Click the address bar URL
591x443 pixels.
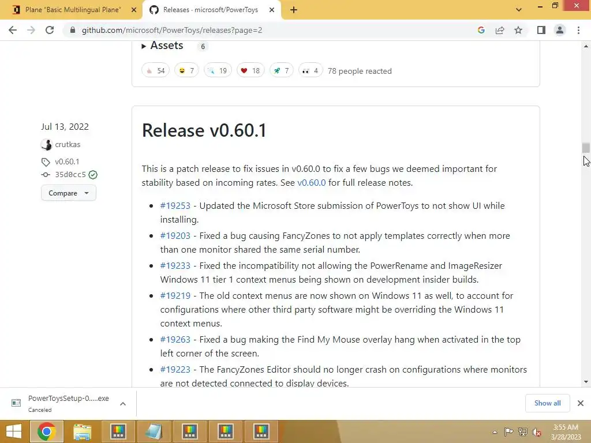click(172, 30)
